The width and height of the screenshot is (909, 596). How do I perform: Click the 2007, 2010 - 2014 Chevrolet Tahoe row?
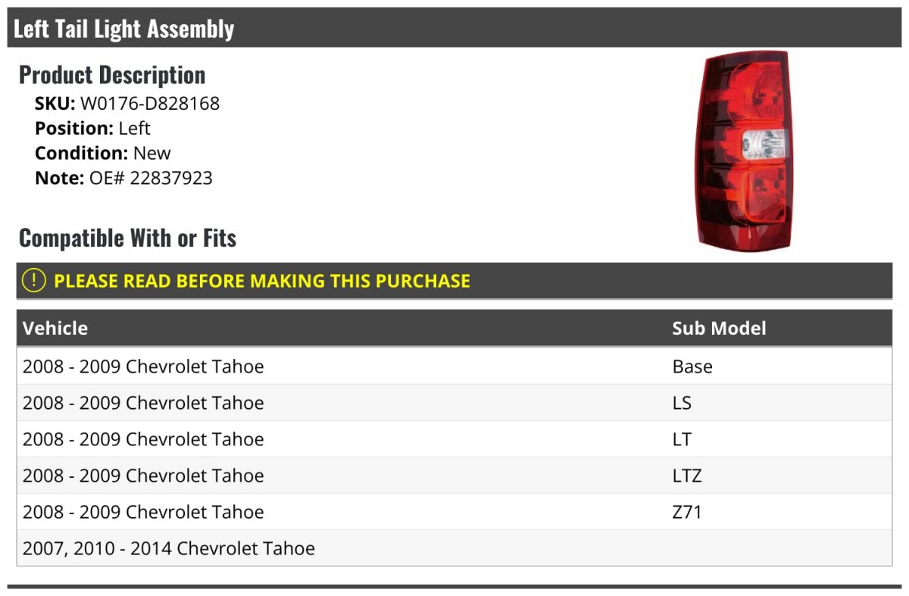pyautogui.click(x=169, y=548)
